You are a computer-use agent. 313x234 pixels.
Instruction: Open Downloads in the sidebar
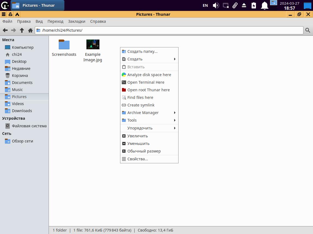click(22, 111)
